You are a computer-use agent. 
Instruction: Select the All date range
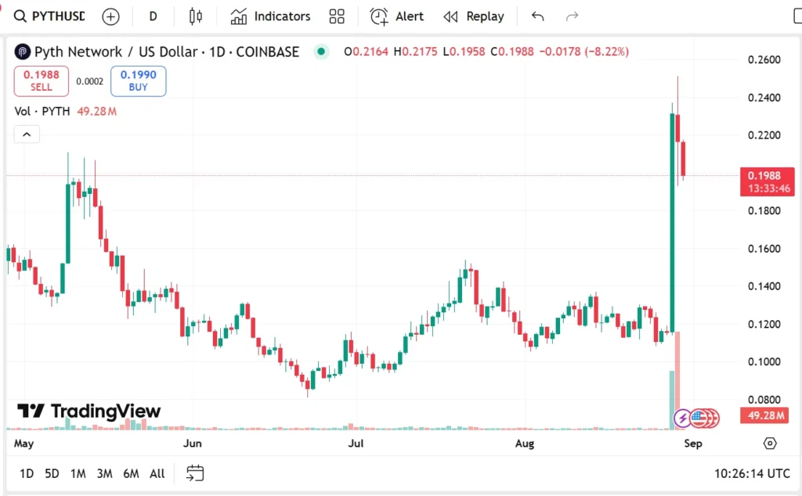pos(157,473)
